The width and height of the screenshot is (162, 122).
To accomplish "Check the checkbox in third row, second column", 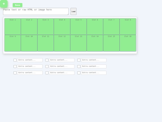I will (47, 73).
